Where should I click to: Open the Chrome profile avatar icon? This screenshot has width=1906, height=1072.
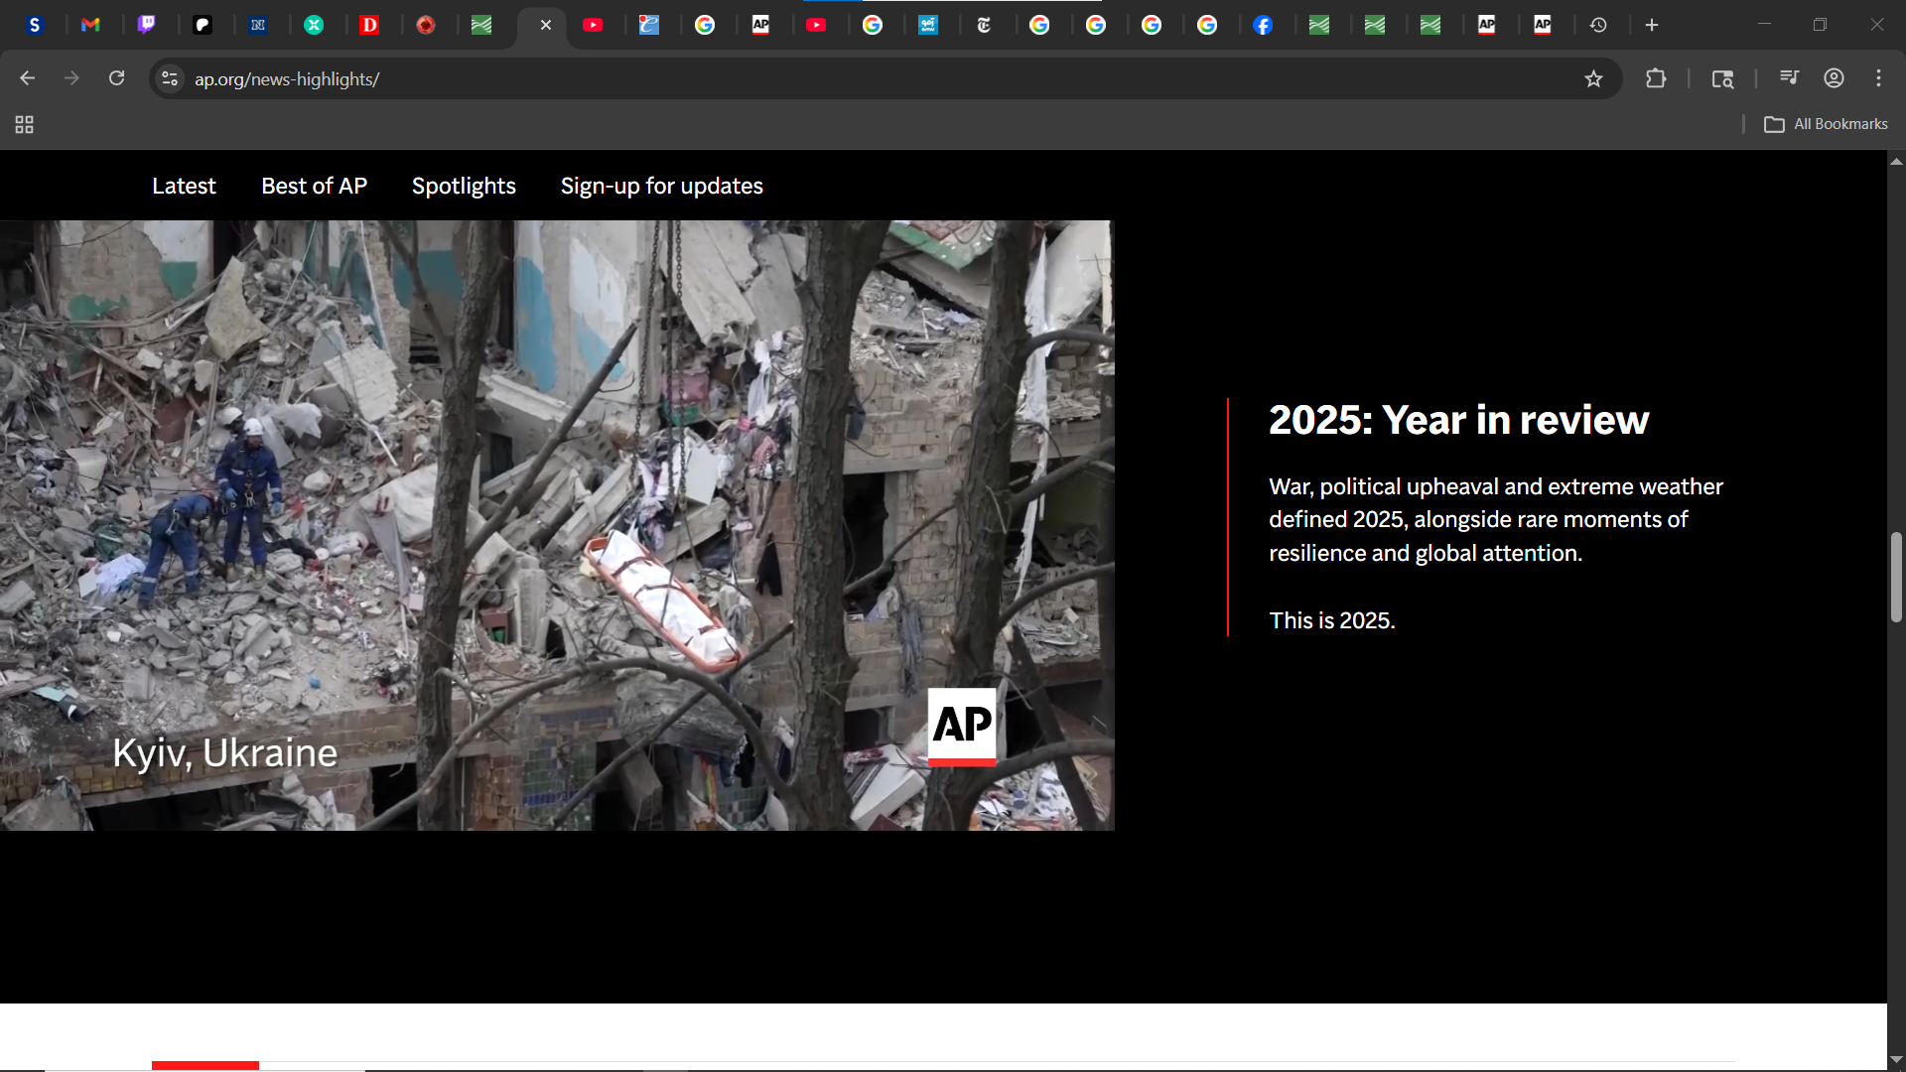point(1834,78)
